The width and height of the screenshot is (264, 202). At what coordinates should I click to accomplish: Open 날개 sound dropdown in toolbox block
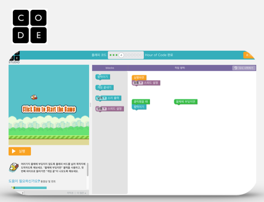tap(102, 98)
